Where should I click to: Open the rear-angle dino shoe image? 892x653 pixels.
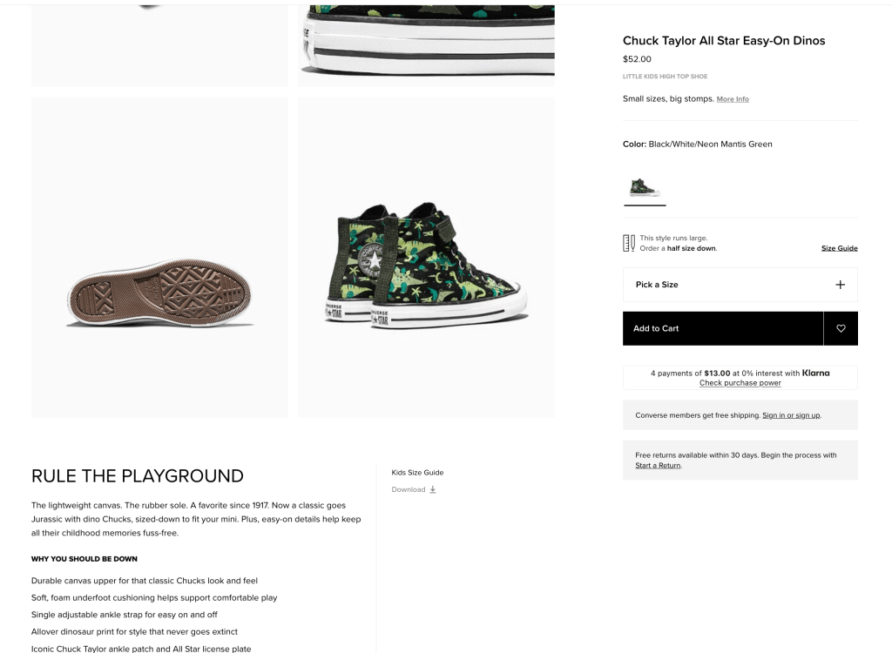(426, 258)
